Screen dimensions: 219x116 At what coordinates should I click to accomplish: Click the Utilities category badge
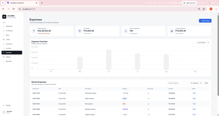[125, 98]
